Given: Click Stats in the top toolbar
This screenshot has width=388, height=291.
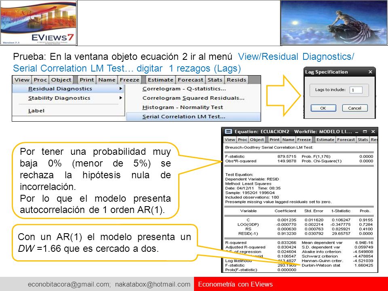Looking at the screenshot, I should 215,80.
